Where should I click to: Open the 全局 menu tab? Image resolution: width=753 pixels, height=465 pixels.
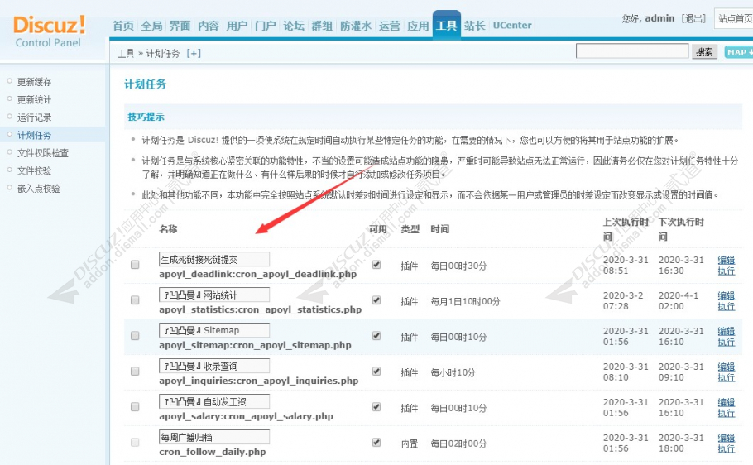151,26
